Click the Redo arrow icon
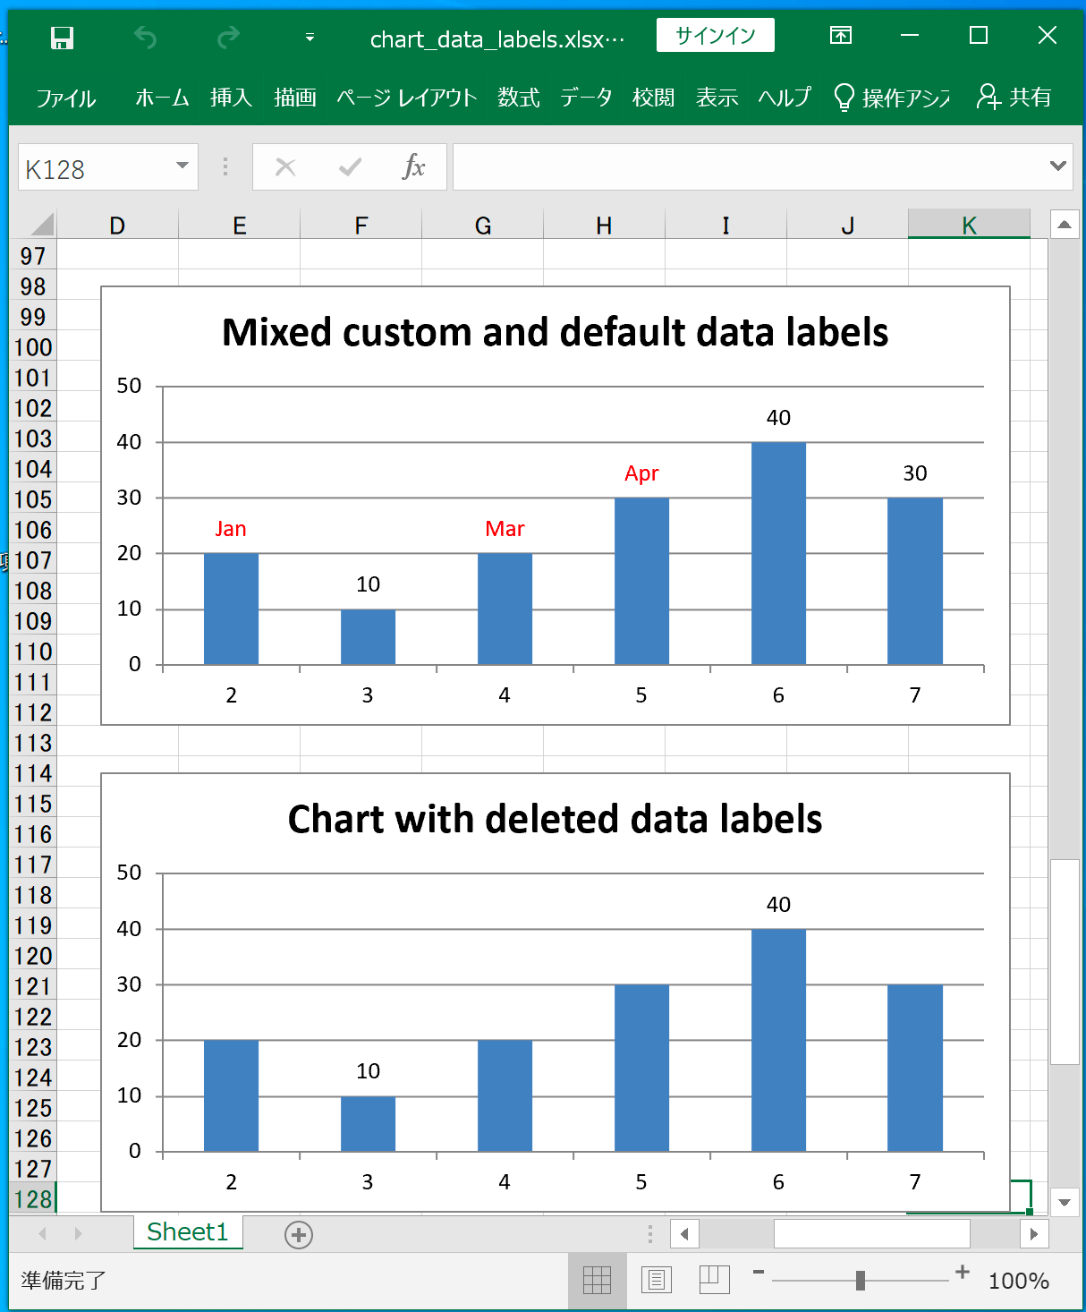This screenshot has height=1312, width=1086. tap(228, 38)
